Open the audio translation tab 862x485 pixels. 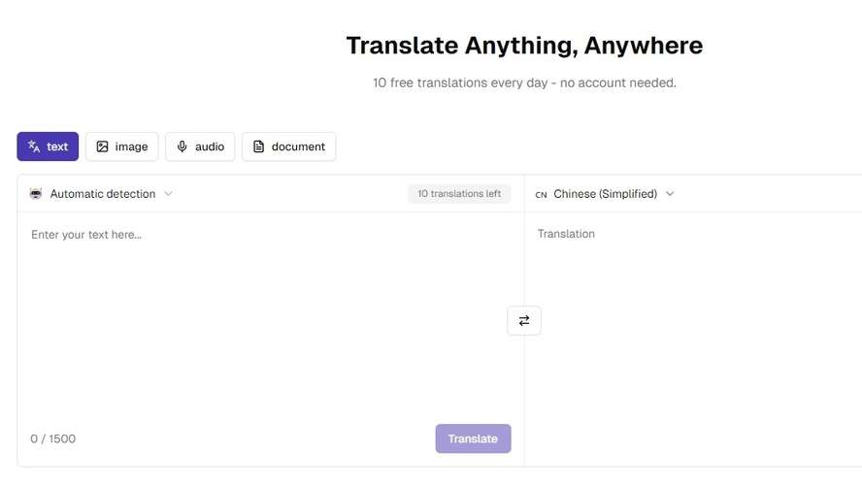click(200, 146)
